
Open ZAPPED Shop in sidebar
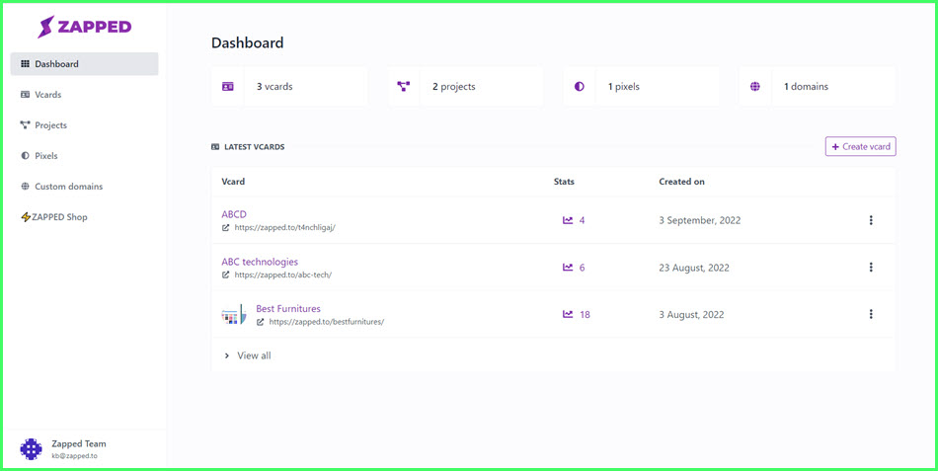[x=84, y=216]
